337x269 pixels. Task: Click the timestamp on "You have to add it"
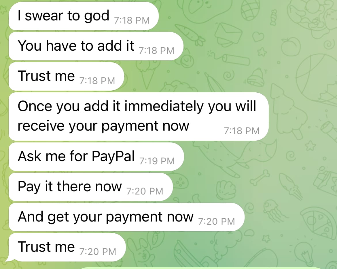coord(156,51)
